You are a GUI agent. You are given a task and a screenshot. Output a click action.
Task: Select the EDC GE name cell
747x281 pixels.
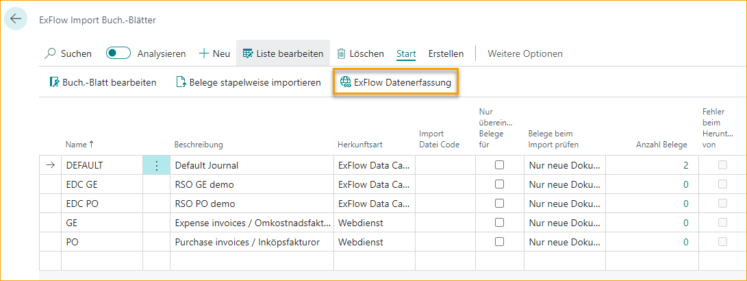pyautogui.click(x=102, y=184)
